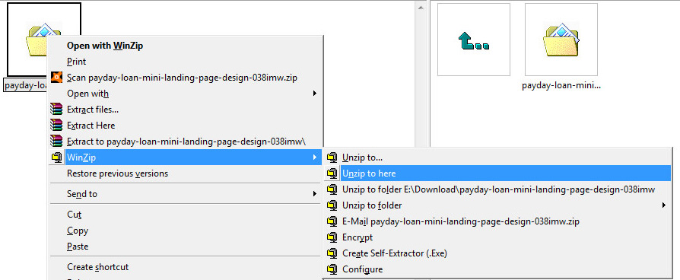680x280 pixels.
Task: Click WinZip icon beside Create Self-Extractor
Action: pos(332,253)
